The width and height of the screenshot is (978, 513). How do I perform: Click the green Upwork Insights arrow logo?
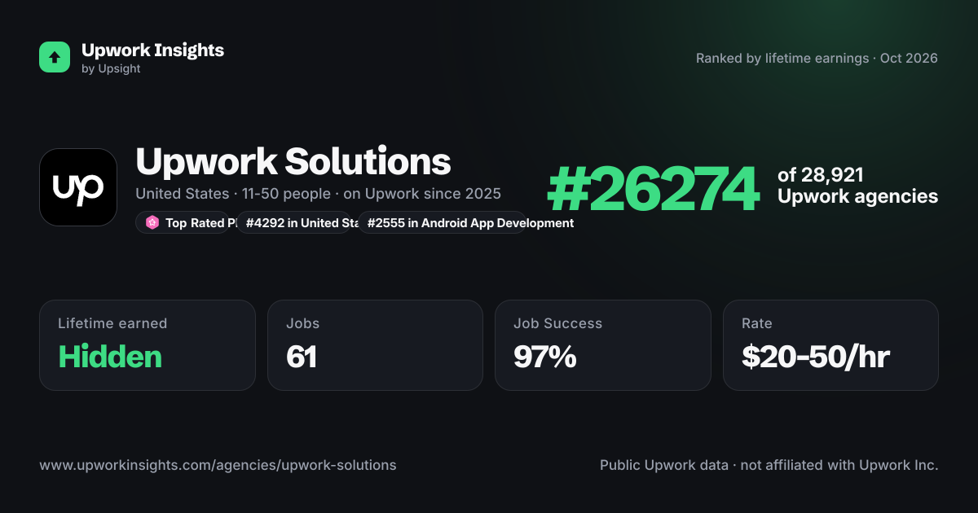tap(55, 57)
